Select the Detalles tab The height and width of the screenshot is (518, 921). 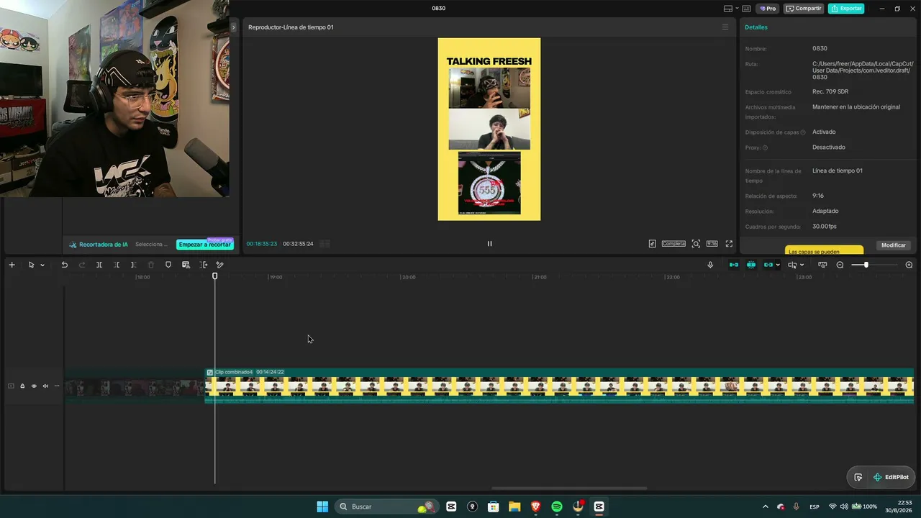click(x=756, y=27)
